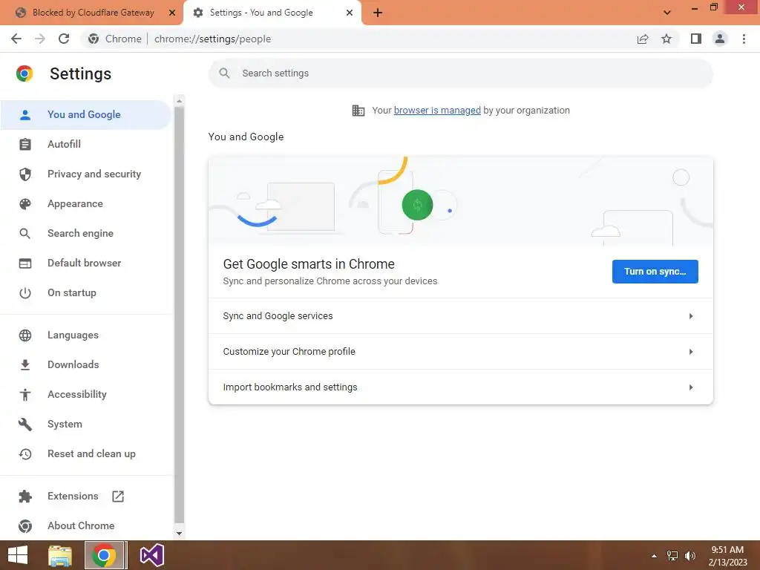This screenshot has width=760, height=570.
Task: Click the taskbar volume speaker icon
Action: click(x=690, y=556)
